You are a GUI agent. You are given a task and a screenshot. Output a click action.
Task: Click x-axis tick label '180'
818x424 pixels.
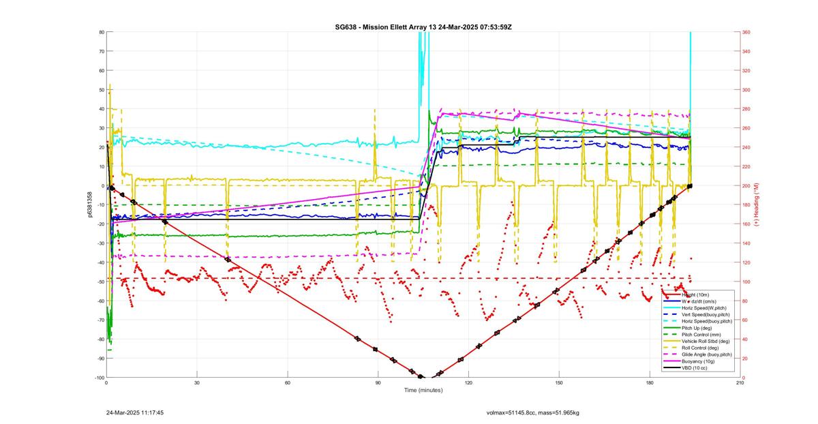click(650, 382)
